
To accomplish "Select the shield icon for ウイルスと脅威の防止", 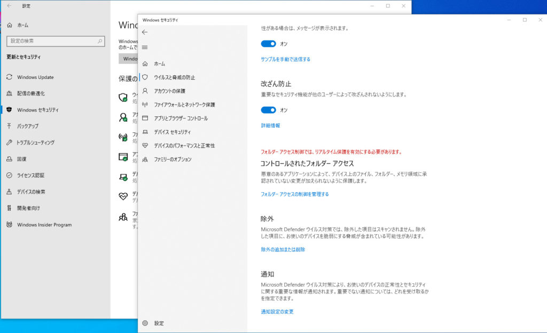I will 145,77.
